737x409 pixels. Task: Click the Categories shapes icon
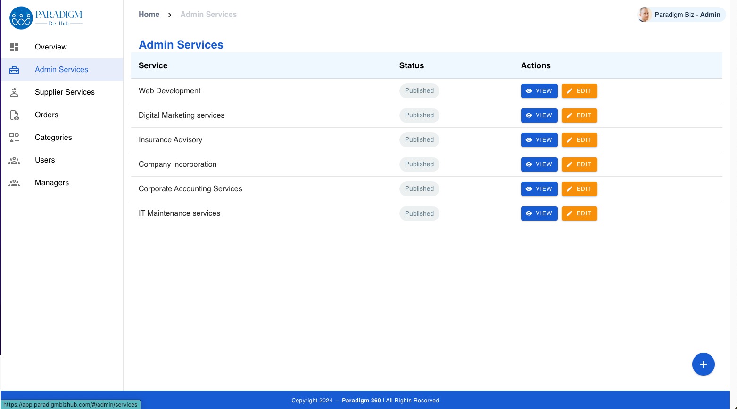click(14, 138)
